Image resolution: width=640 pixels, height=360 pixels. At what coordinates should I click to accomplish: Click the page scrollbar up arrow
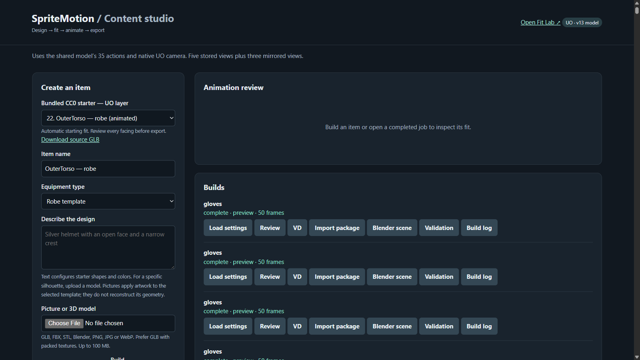coord(637,3)
